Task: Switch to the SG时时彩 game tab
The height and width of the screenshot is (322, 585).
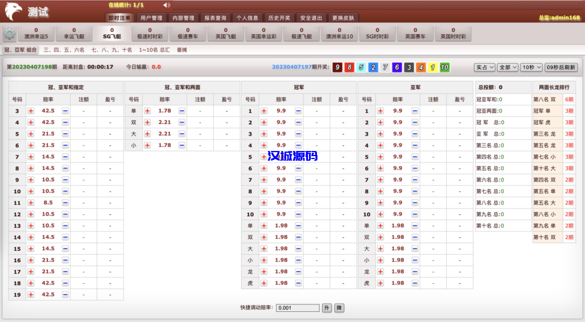Action: pyautogui.click(x=377, y=34)
